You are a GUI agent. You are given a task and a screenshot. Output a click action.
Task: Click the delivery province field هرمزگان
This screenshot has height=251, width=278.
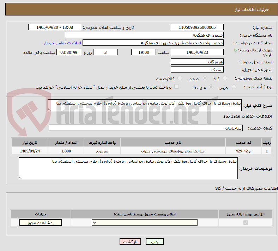click(197, 62)
